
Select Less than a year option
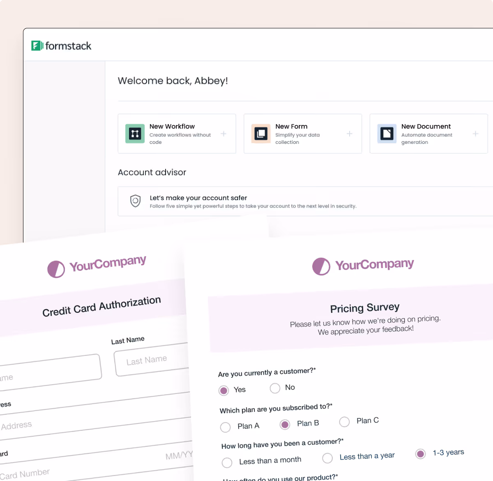[327, 458]
